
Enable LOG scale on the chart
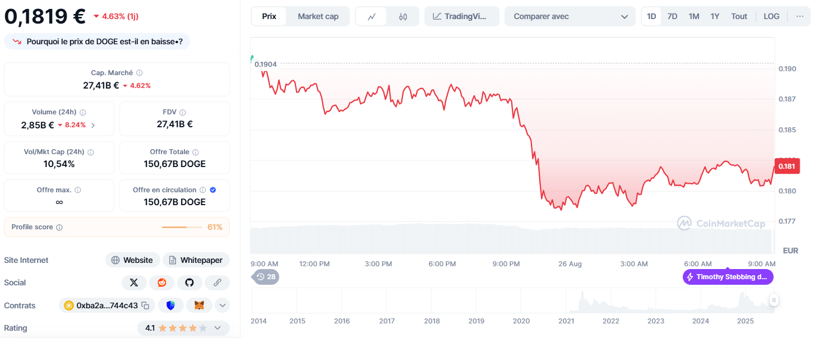771,16
